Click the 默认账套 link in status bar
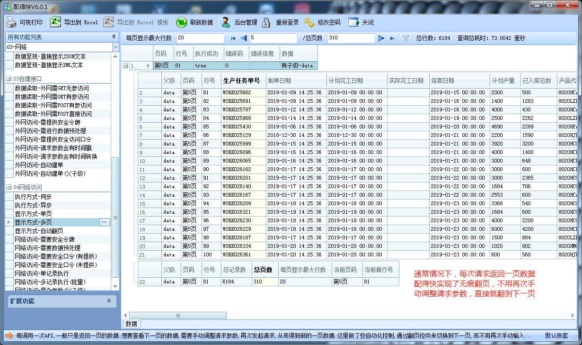This screenshot has width=582, height=345. tap(556, 336)
